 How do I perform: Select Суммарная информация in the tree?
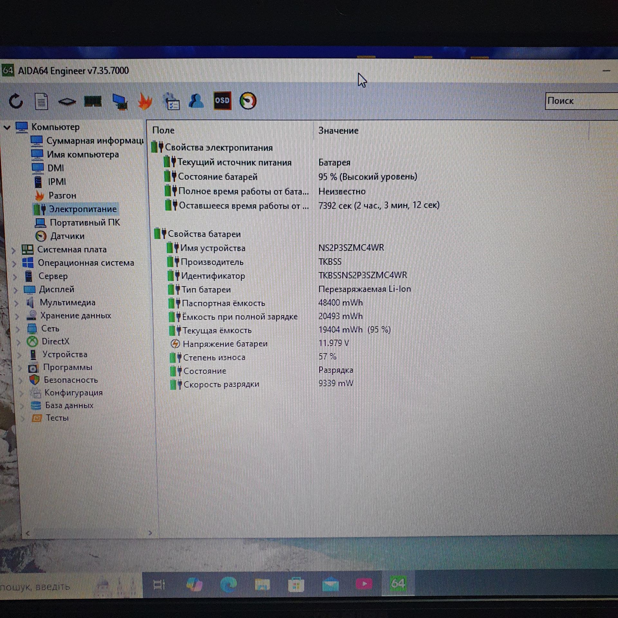click(95, 141)
